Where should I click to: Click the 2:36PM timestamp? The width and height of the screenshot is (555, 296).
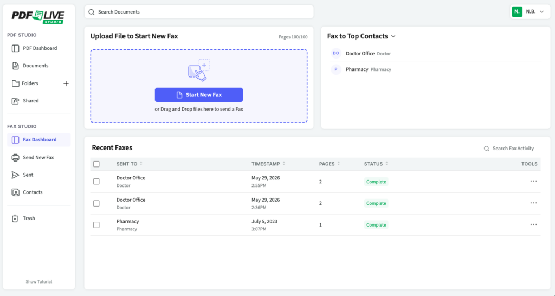pos(259,208)
